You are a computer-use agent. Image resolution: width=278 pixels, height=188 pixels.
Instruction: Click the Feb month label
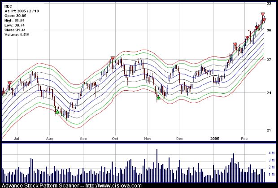[x=244, y=139]
